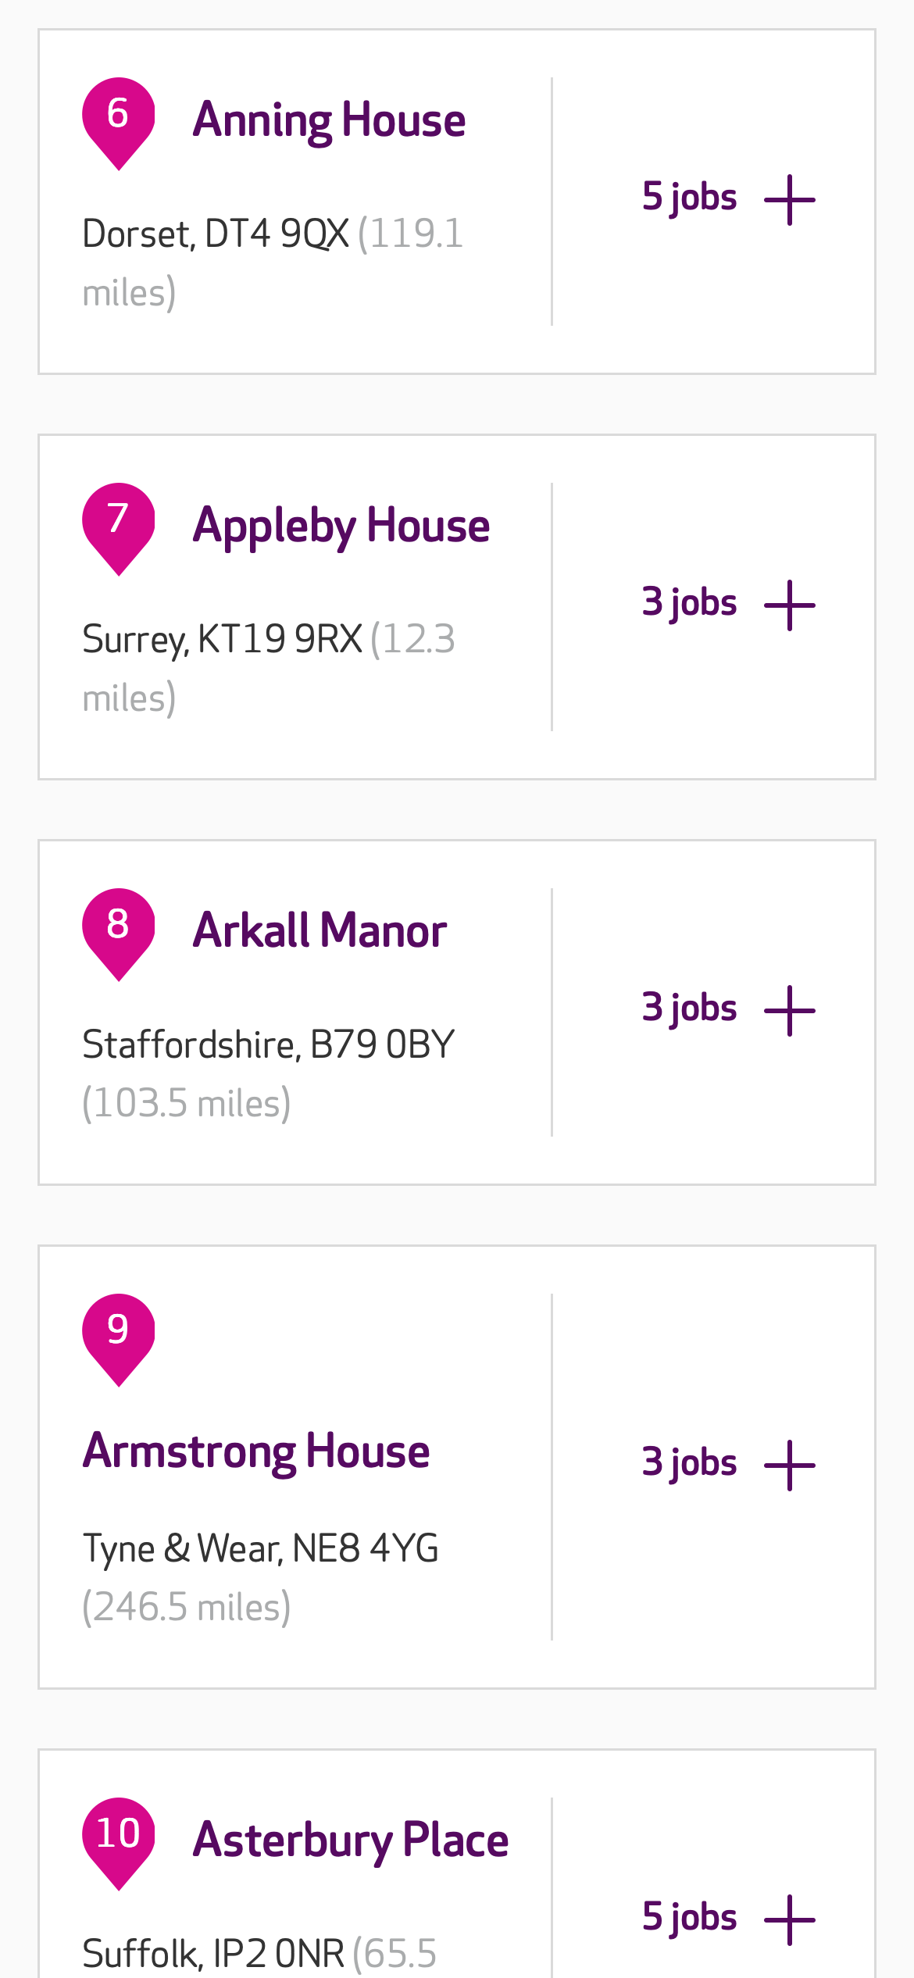The image size is (914, 1978).
Task: Expand Appleby House jobs with plus icon
Action: coord(790,605)
